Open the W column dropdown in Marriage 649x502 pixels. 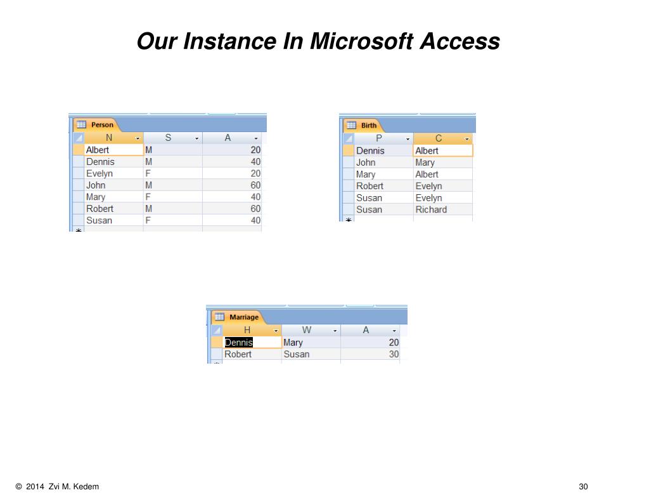click(x=335, y=331)
